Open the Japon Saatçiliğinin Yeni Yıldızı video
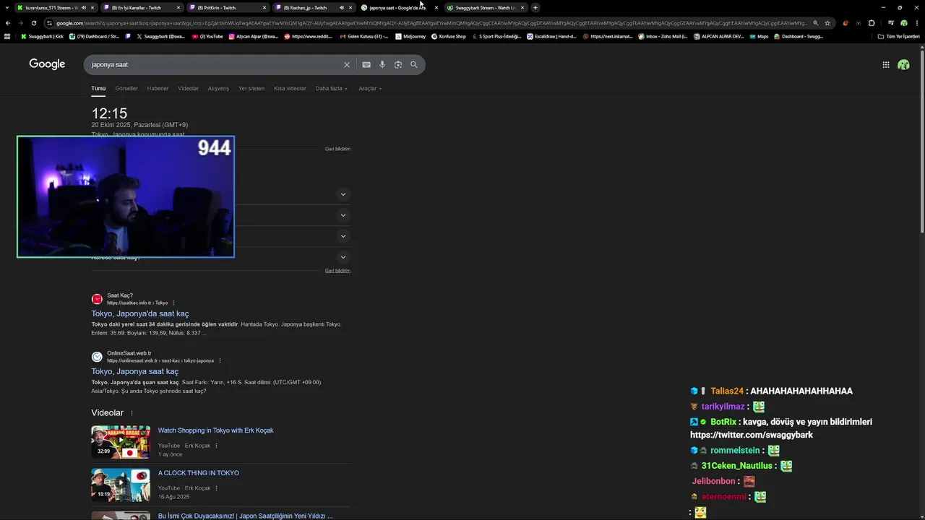The image size is (925, 520). [246, 516]
